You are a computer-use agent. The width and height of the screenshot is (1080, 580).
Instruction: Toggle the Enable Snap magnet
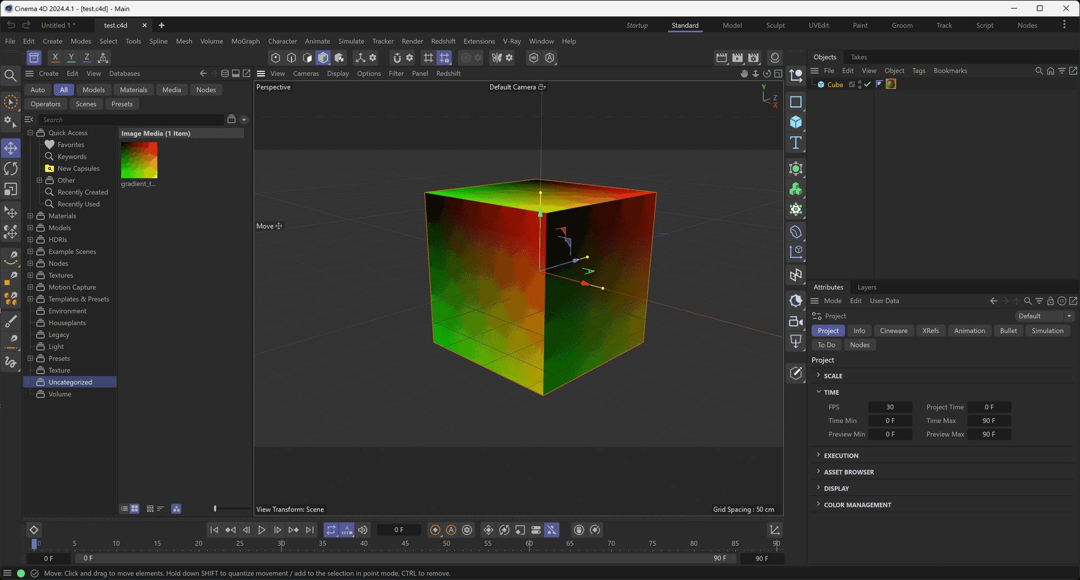coord(397,57)
